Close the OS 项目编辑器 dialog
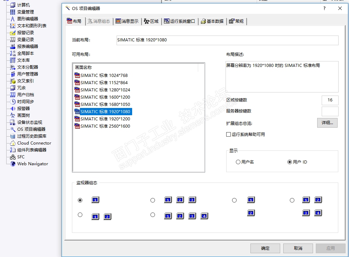 pyautogui.click(x=340, y=8)
